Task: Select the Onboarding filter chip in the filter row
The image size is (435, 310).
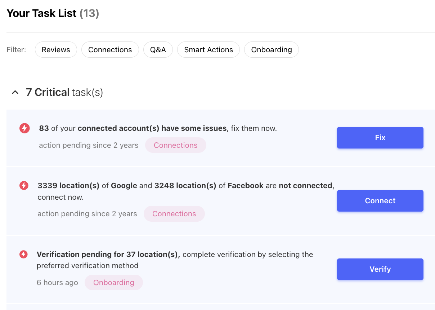Action: 272,50
